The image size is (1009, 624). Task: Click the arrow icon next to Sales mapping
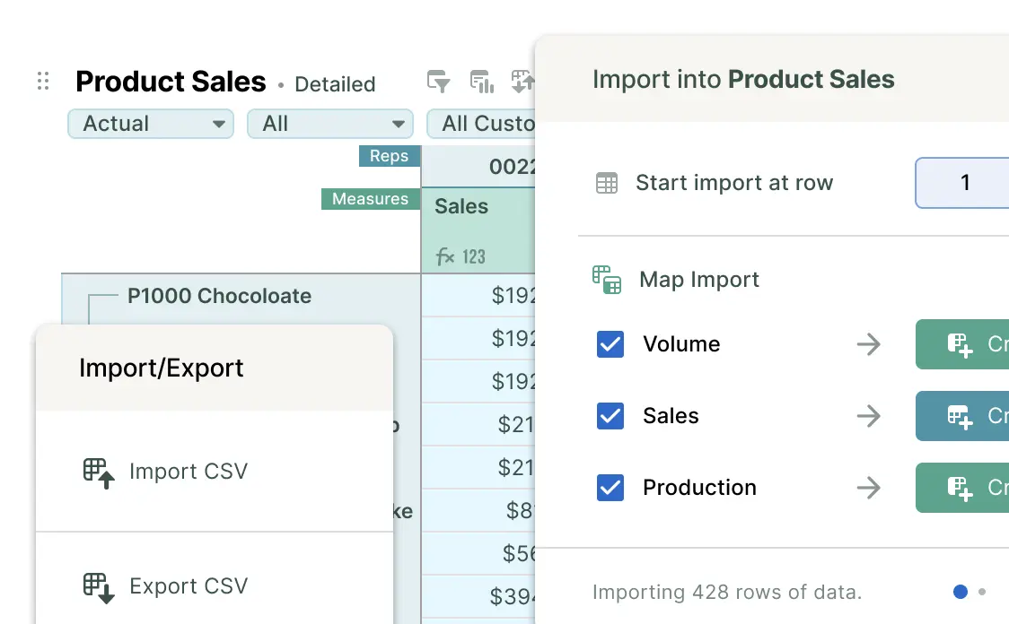pos(869,416)
